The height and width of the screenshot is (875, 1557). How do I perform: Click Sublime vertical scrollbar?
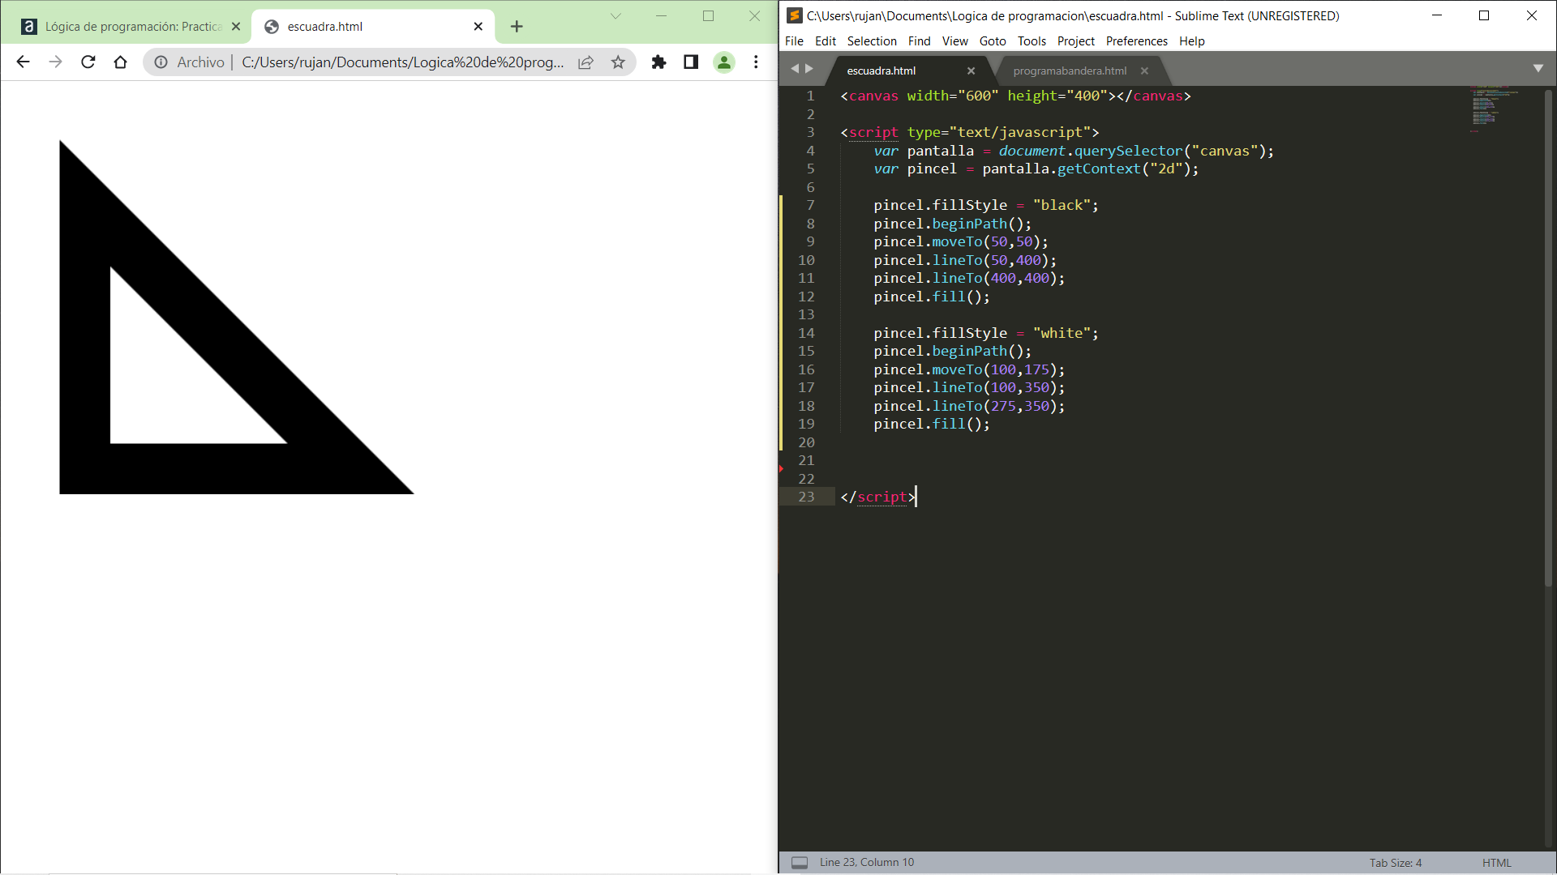click(x=1548, y=336)
